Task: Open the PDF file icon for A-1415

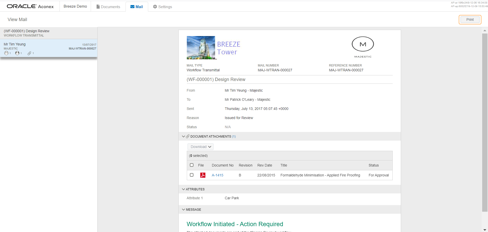Action: click(x=203, y=175)
